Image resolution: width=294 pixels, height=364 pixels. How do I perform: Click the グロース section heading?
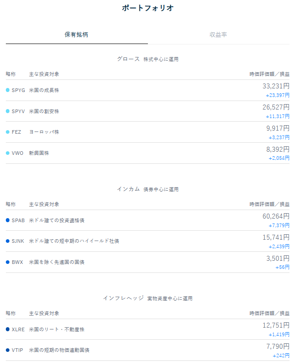(128, 59)
